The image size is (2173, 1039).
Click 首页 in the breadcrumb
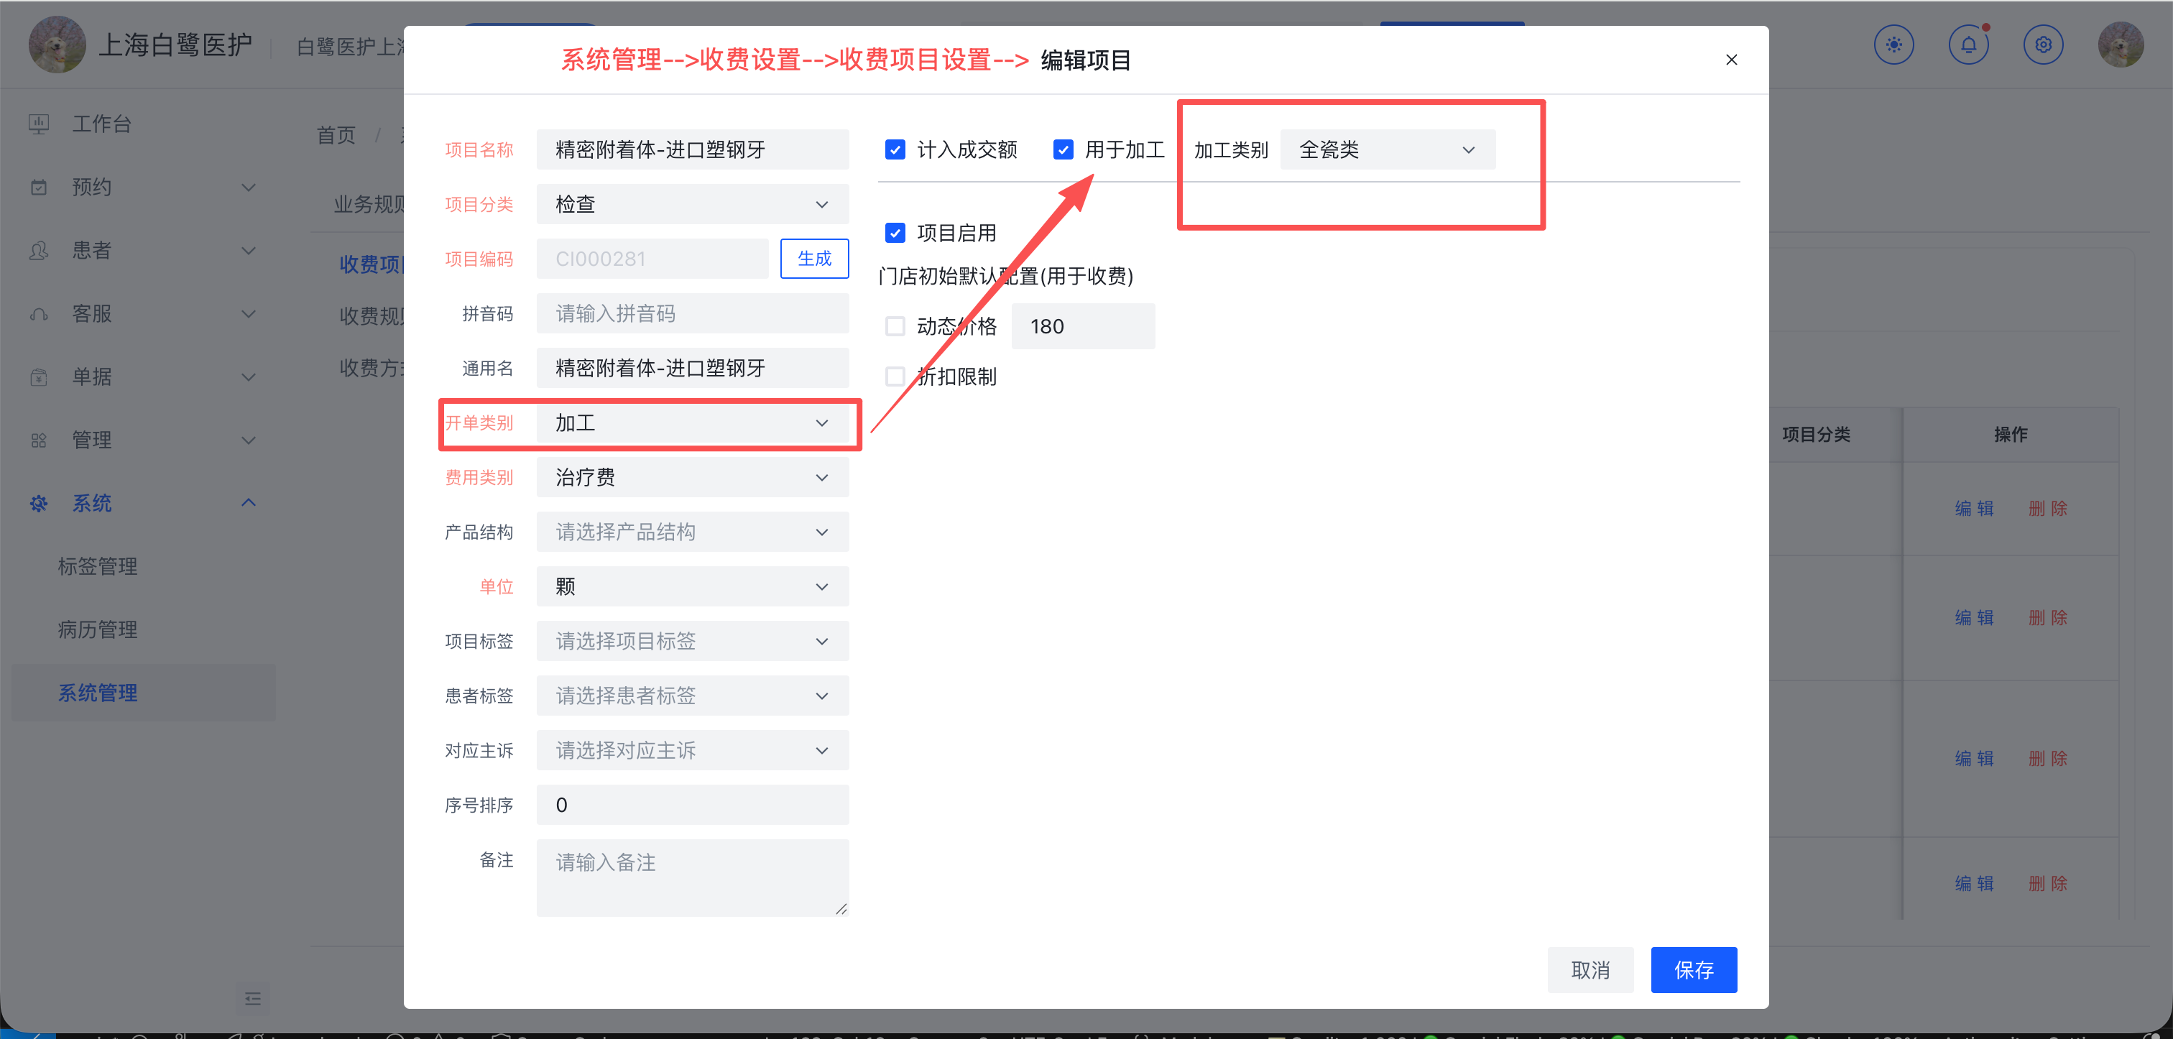[336, 135]
